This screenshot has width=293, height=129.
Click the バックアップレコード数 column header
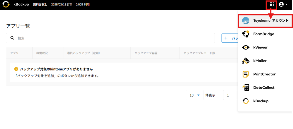click(x=199, y=53)
